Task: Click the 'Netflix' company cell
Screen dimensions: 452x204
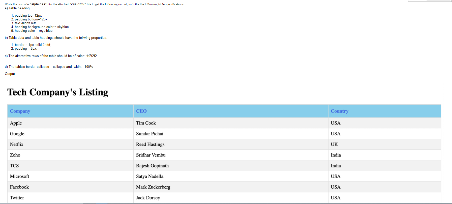Action: (x=70, y=144)
